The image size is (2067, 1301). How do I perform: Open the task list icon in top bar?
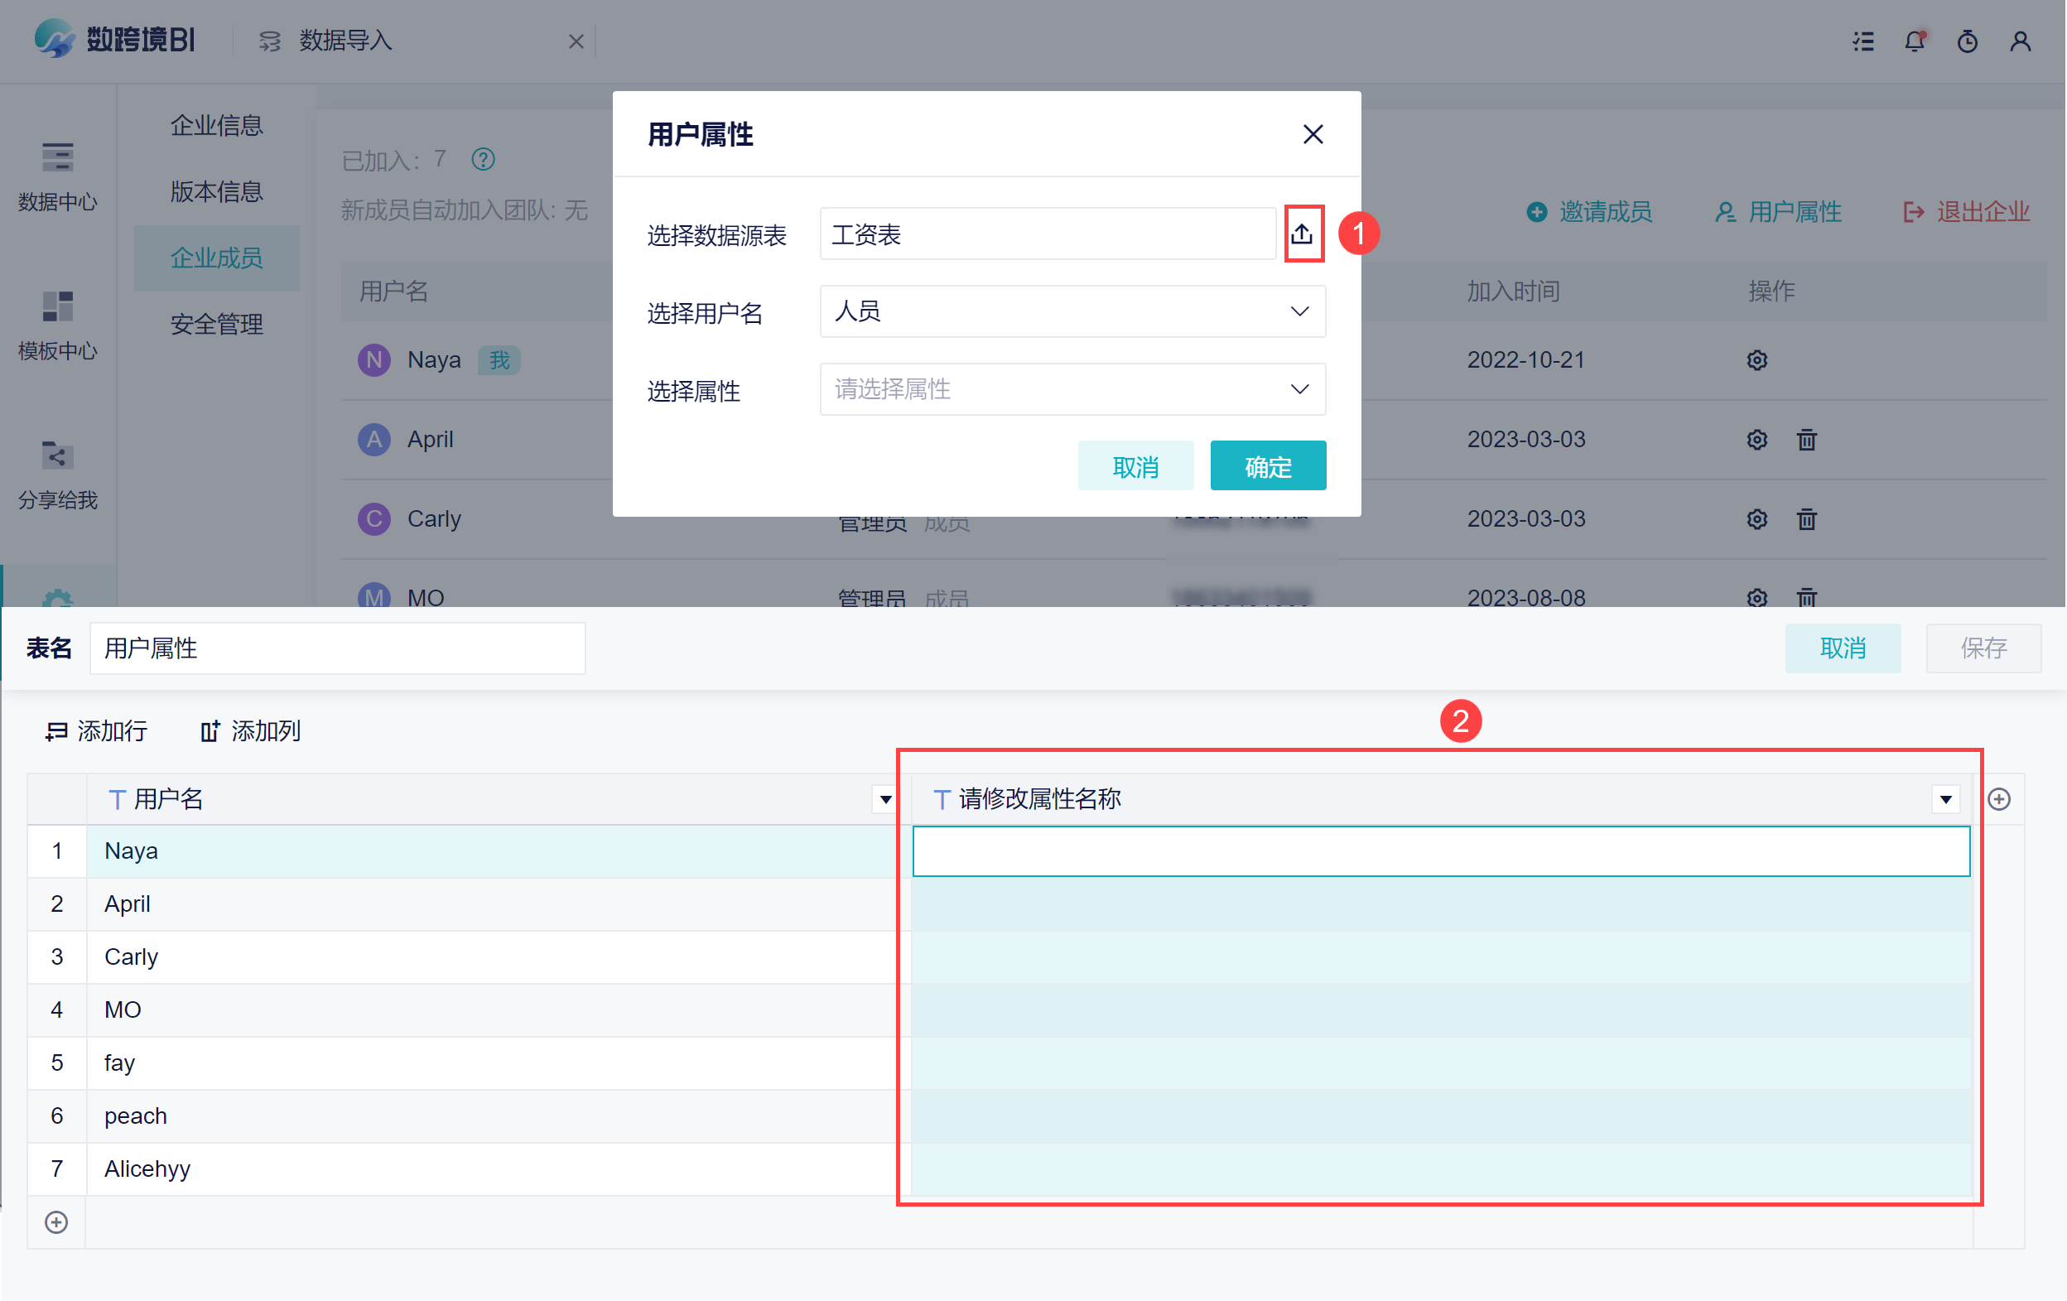1862,41
